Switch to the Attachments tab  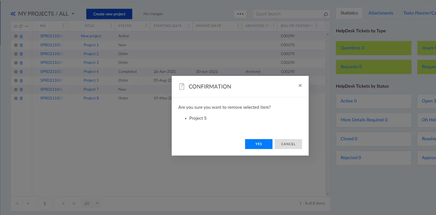click(x=380, y=13)
